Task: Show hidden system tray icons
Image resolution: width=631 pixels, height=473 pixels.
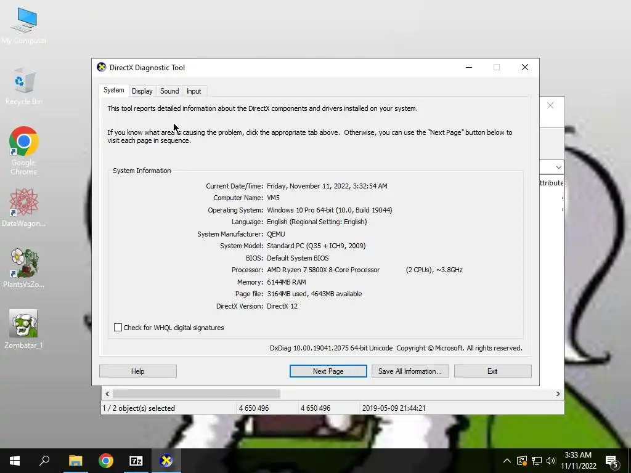Action: [507, 461]
